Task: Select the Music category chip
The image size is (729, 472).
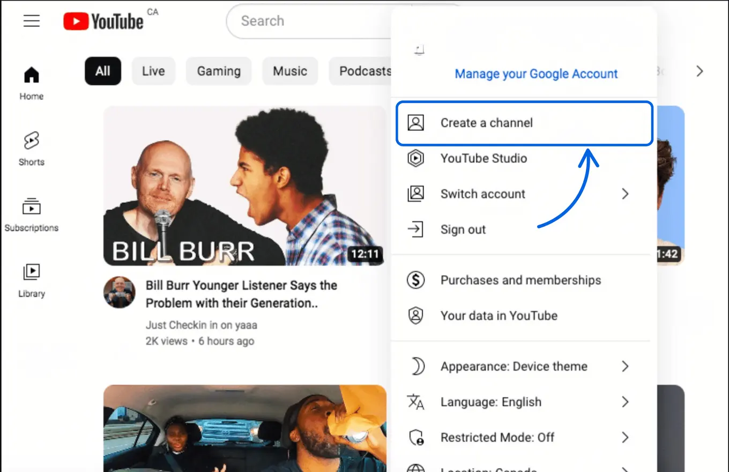Action: 290,71
